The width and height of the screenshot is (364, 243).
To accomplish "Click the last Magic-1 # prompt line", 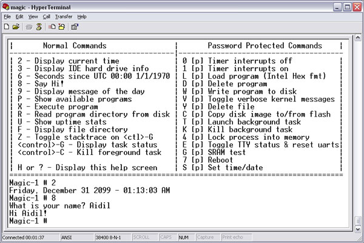I will (25, 221).
